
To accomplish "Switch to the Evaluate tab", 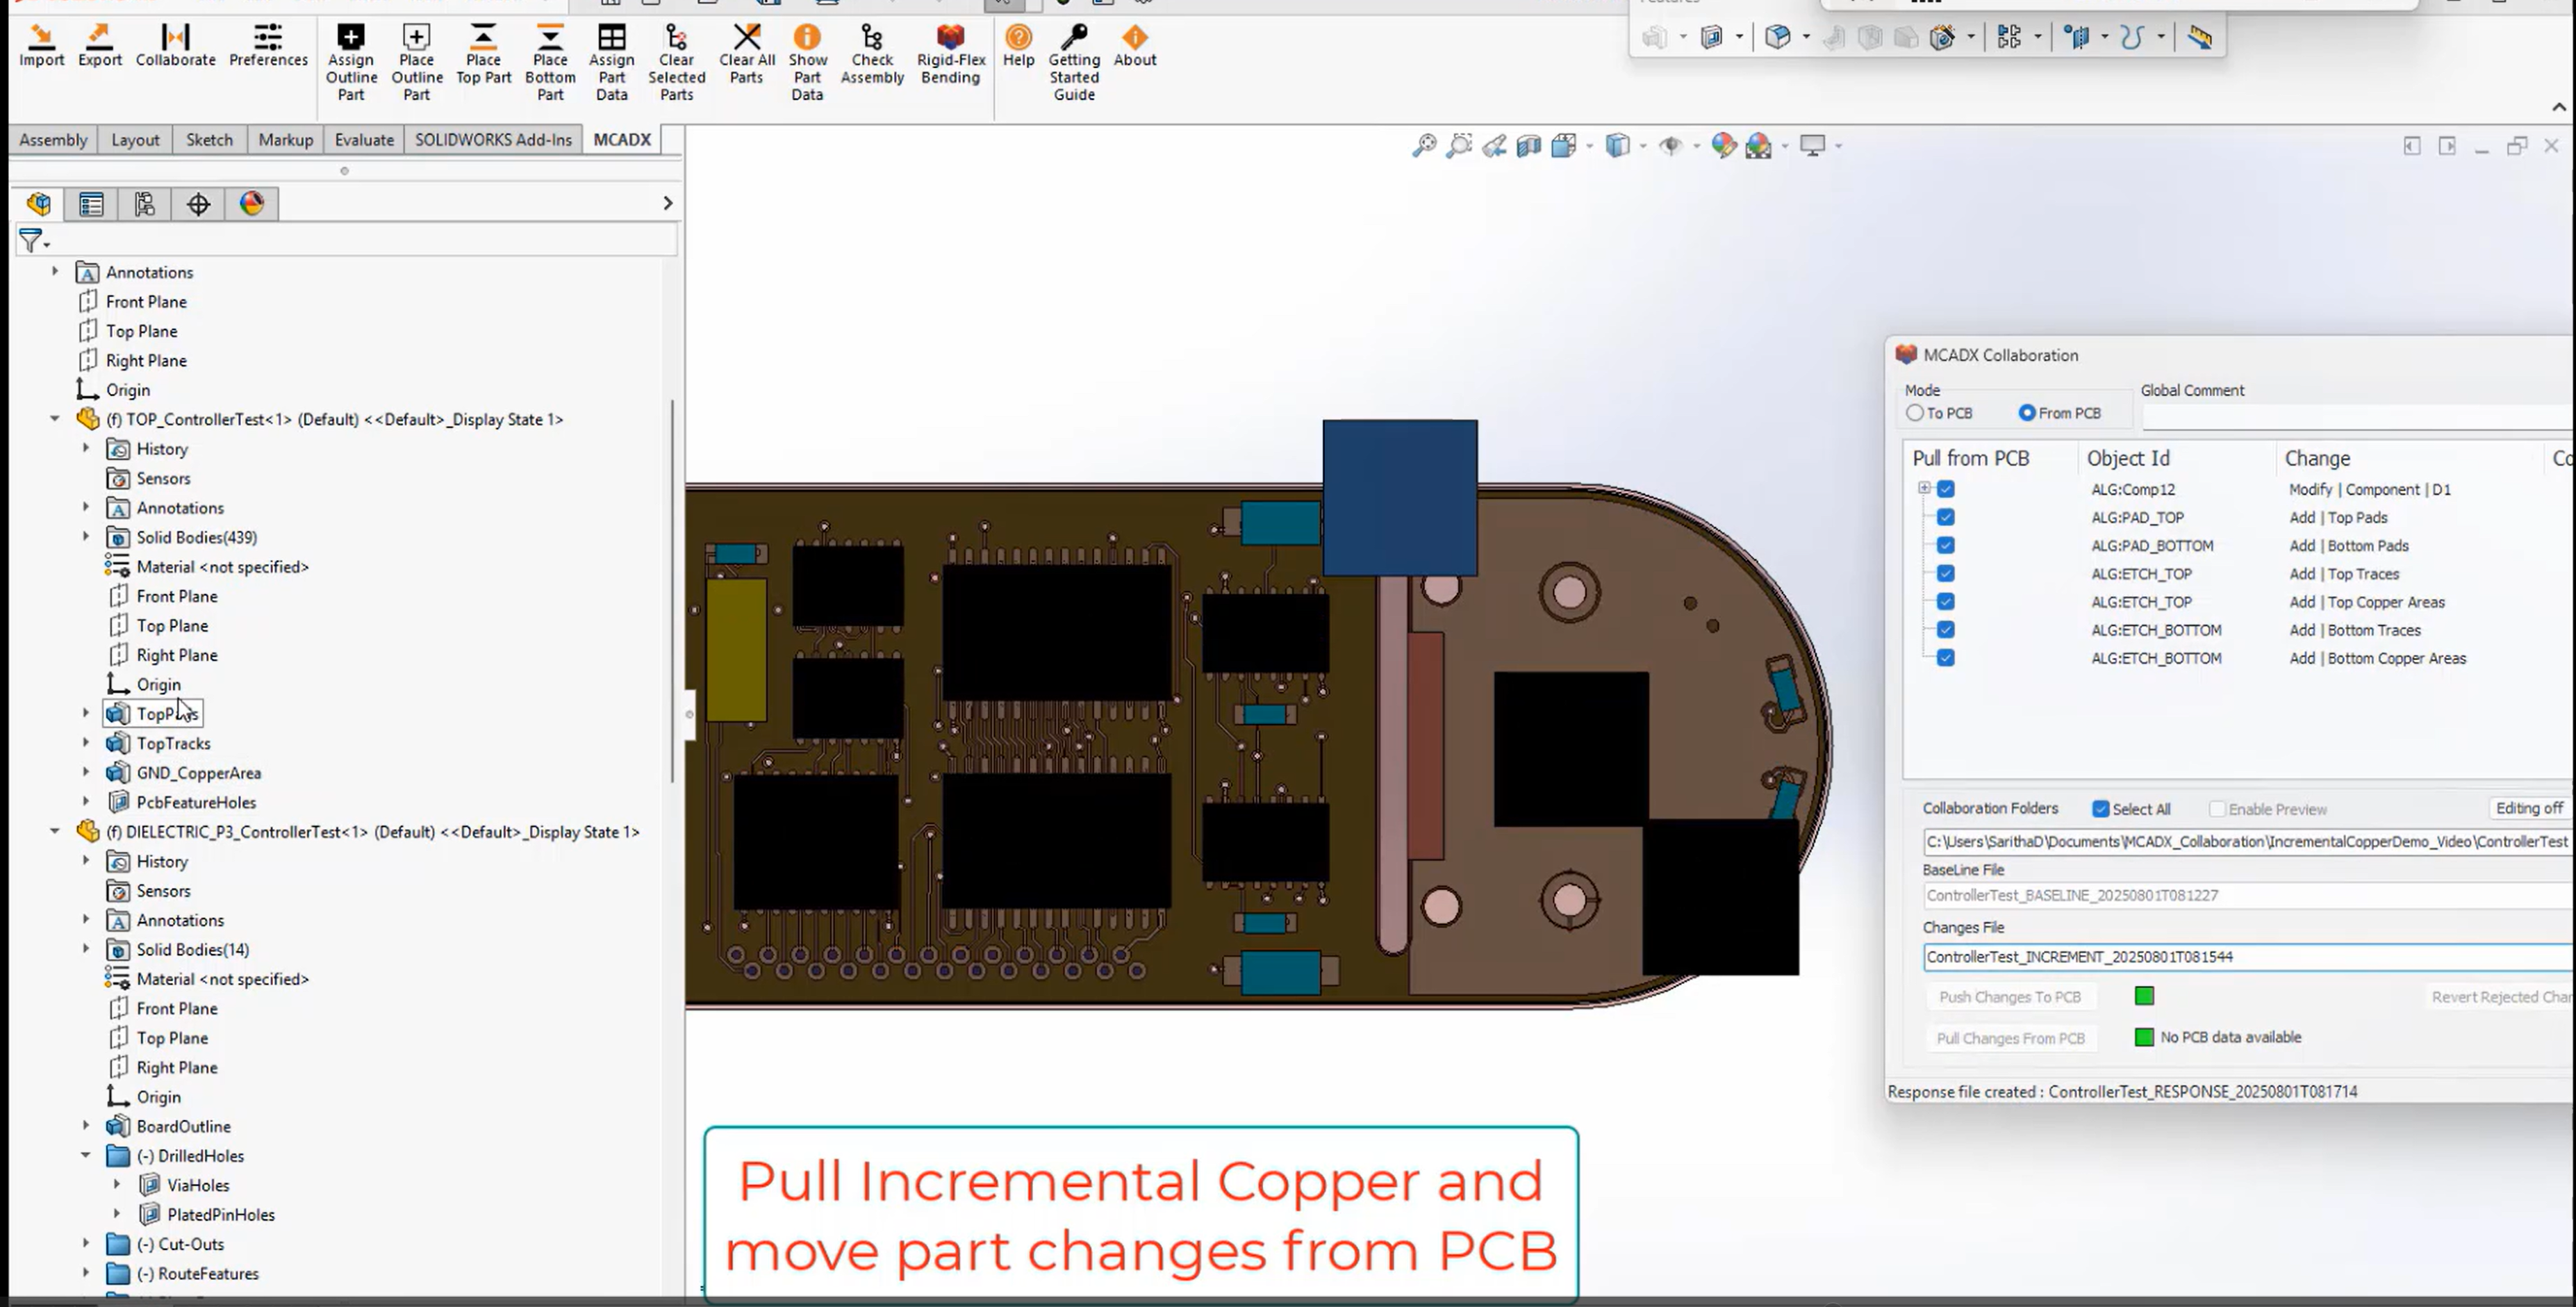I will click(363, 140).
